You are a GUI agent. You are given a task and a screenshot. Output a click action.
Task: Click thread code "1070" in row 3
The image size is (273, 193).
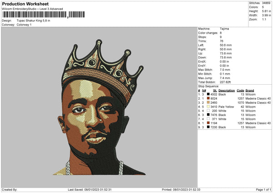(x=241, y=102)
